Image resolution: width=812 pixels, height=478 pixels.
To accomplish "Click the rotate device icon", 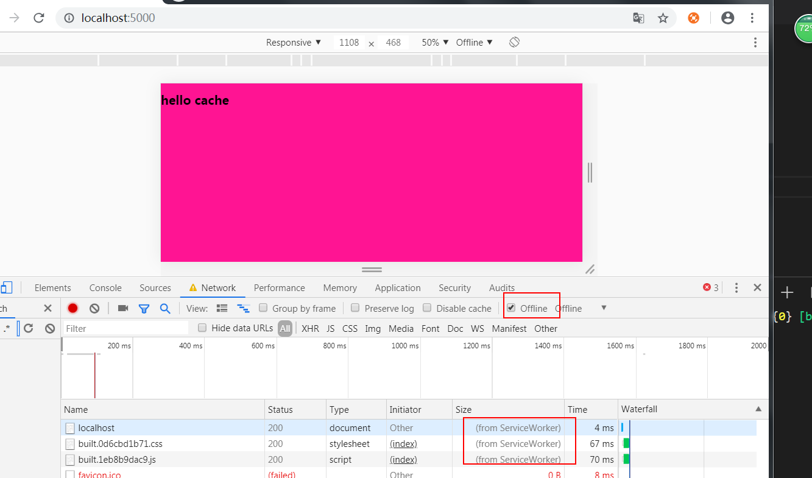I will 514,42.
